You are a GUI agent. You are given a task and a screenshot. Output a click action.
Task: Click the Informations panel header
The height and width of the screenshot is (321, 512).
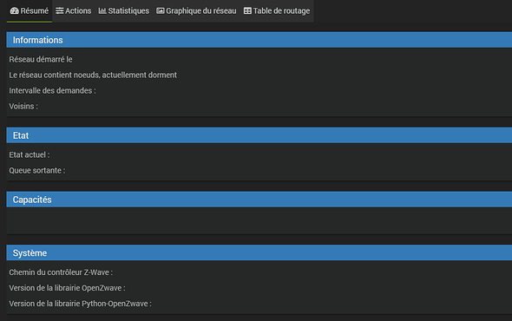(259, 40)
